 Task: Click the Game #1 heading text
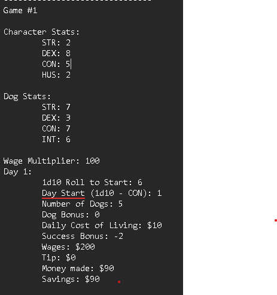click(x=20, y=10)
